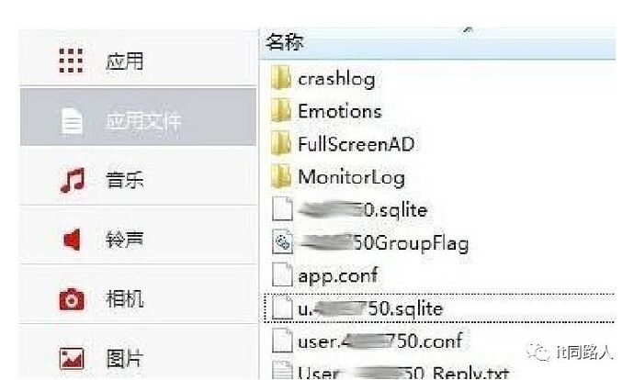
Task: Select the GroupFlag settings file icon
Action: click(282, 242)
